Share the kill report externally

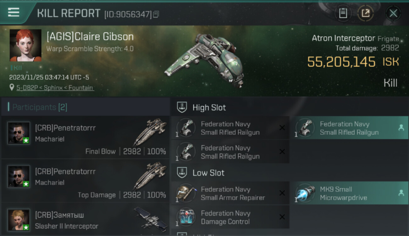click(x=366, y=13)
